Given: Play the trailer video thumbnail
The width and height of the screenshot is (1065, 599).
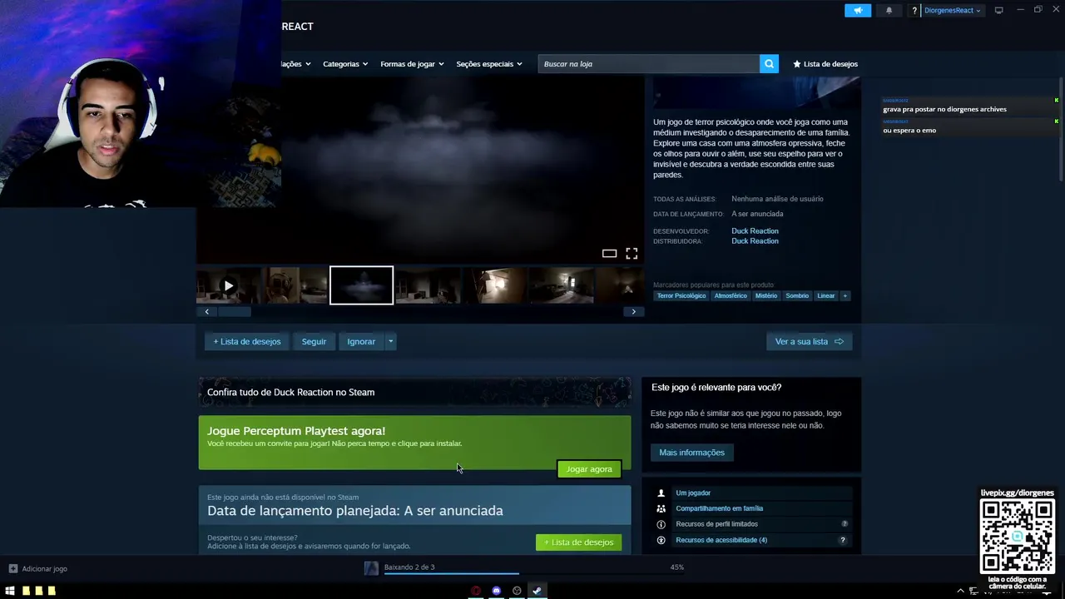Looking at the screenshot, I should 228,285.
